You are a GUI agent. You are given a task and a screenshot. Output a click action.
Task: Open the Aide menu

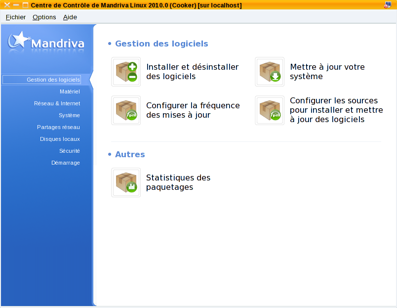pyautogui.click(x=70, y=17)
